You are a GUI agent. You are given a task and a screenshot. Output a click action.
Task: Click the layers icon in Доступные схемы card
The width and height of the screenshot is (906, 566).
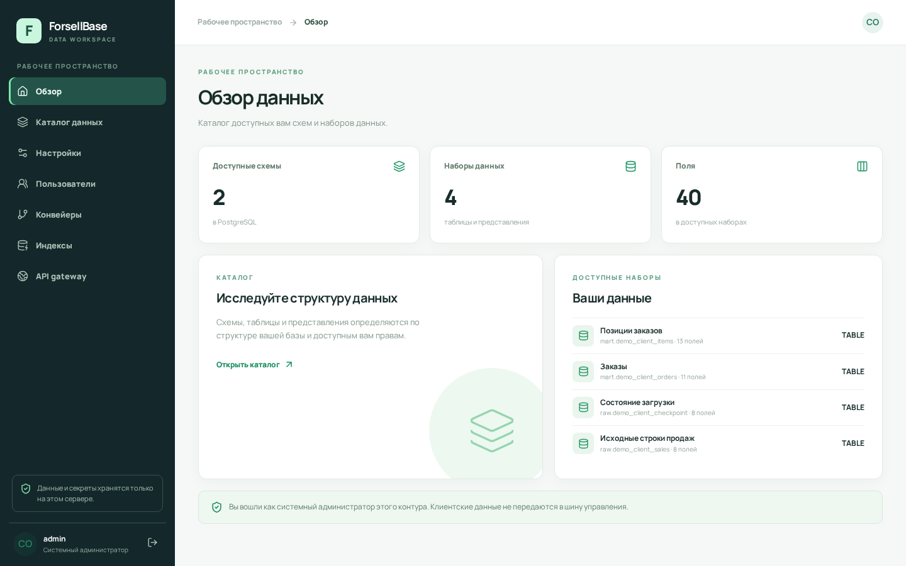click(x=399, y=166)
